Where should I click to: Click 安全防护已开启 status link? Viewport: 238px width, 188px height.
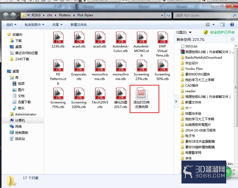coord(222,32)
